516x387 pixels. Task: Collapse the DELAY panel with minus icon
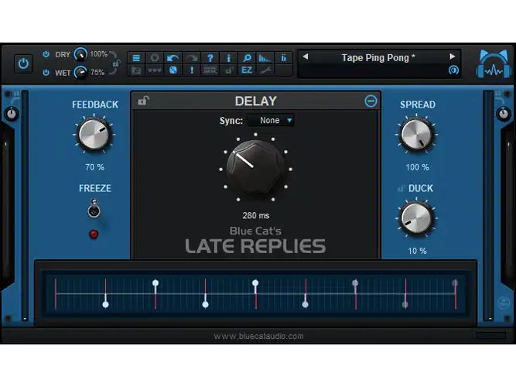coord(371,101)
